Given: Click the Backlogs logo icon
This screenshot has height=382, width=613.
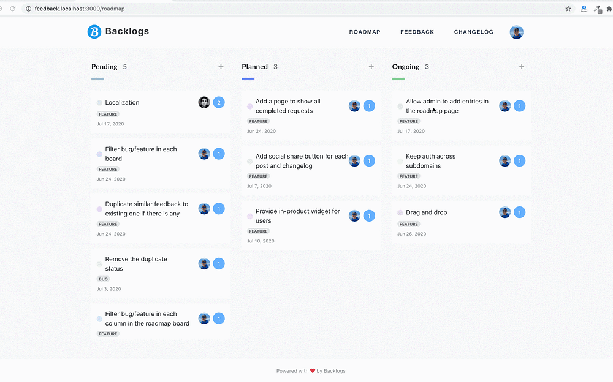Looking at the screenshot, I should pyautogui.click(x=94, y=32).
